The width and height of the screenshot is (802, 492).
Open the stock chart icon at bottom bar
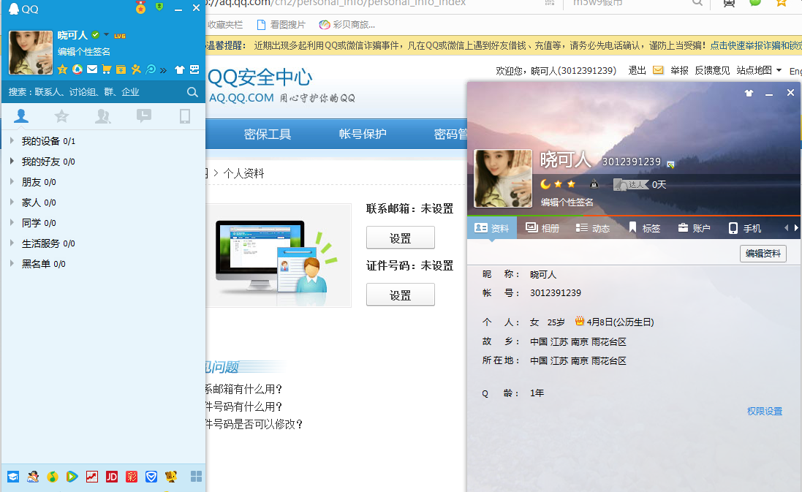(x=92, y=477)
